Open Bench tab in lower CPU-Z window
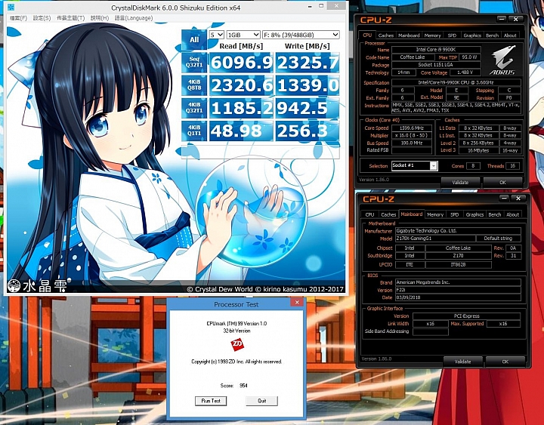Screen dimensions: 544x425 tap(495, 214)
